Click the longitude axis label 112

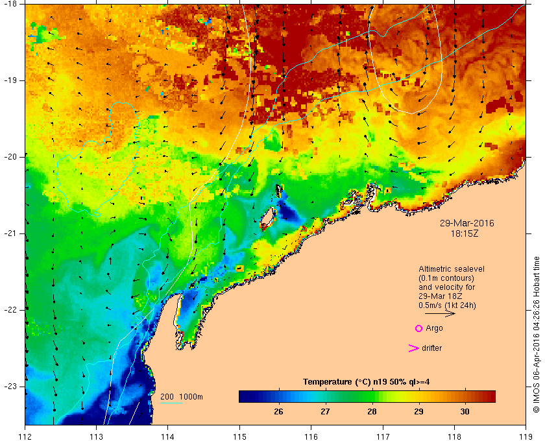pos(25,436)
